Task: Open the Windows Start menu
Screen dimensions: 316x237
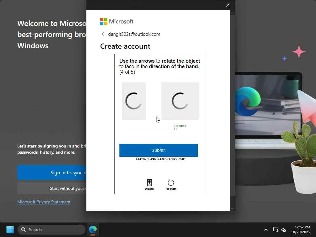Action: coord(10,230)
